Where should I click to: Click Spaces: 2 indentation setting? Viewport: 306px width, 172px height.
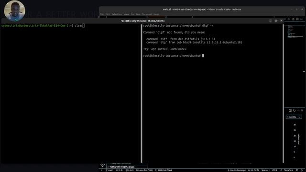click(x=265, y=170)
